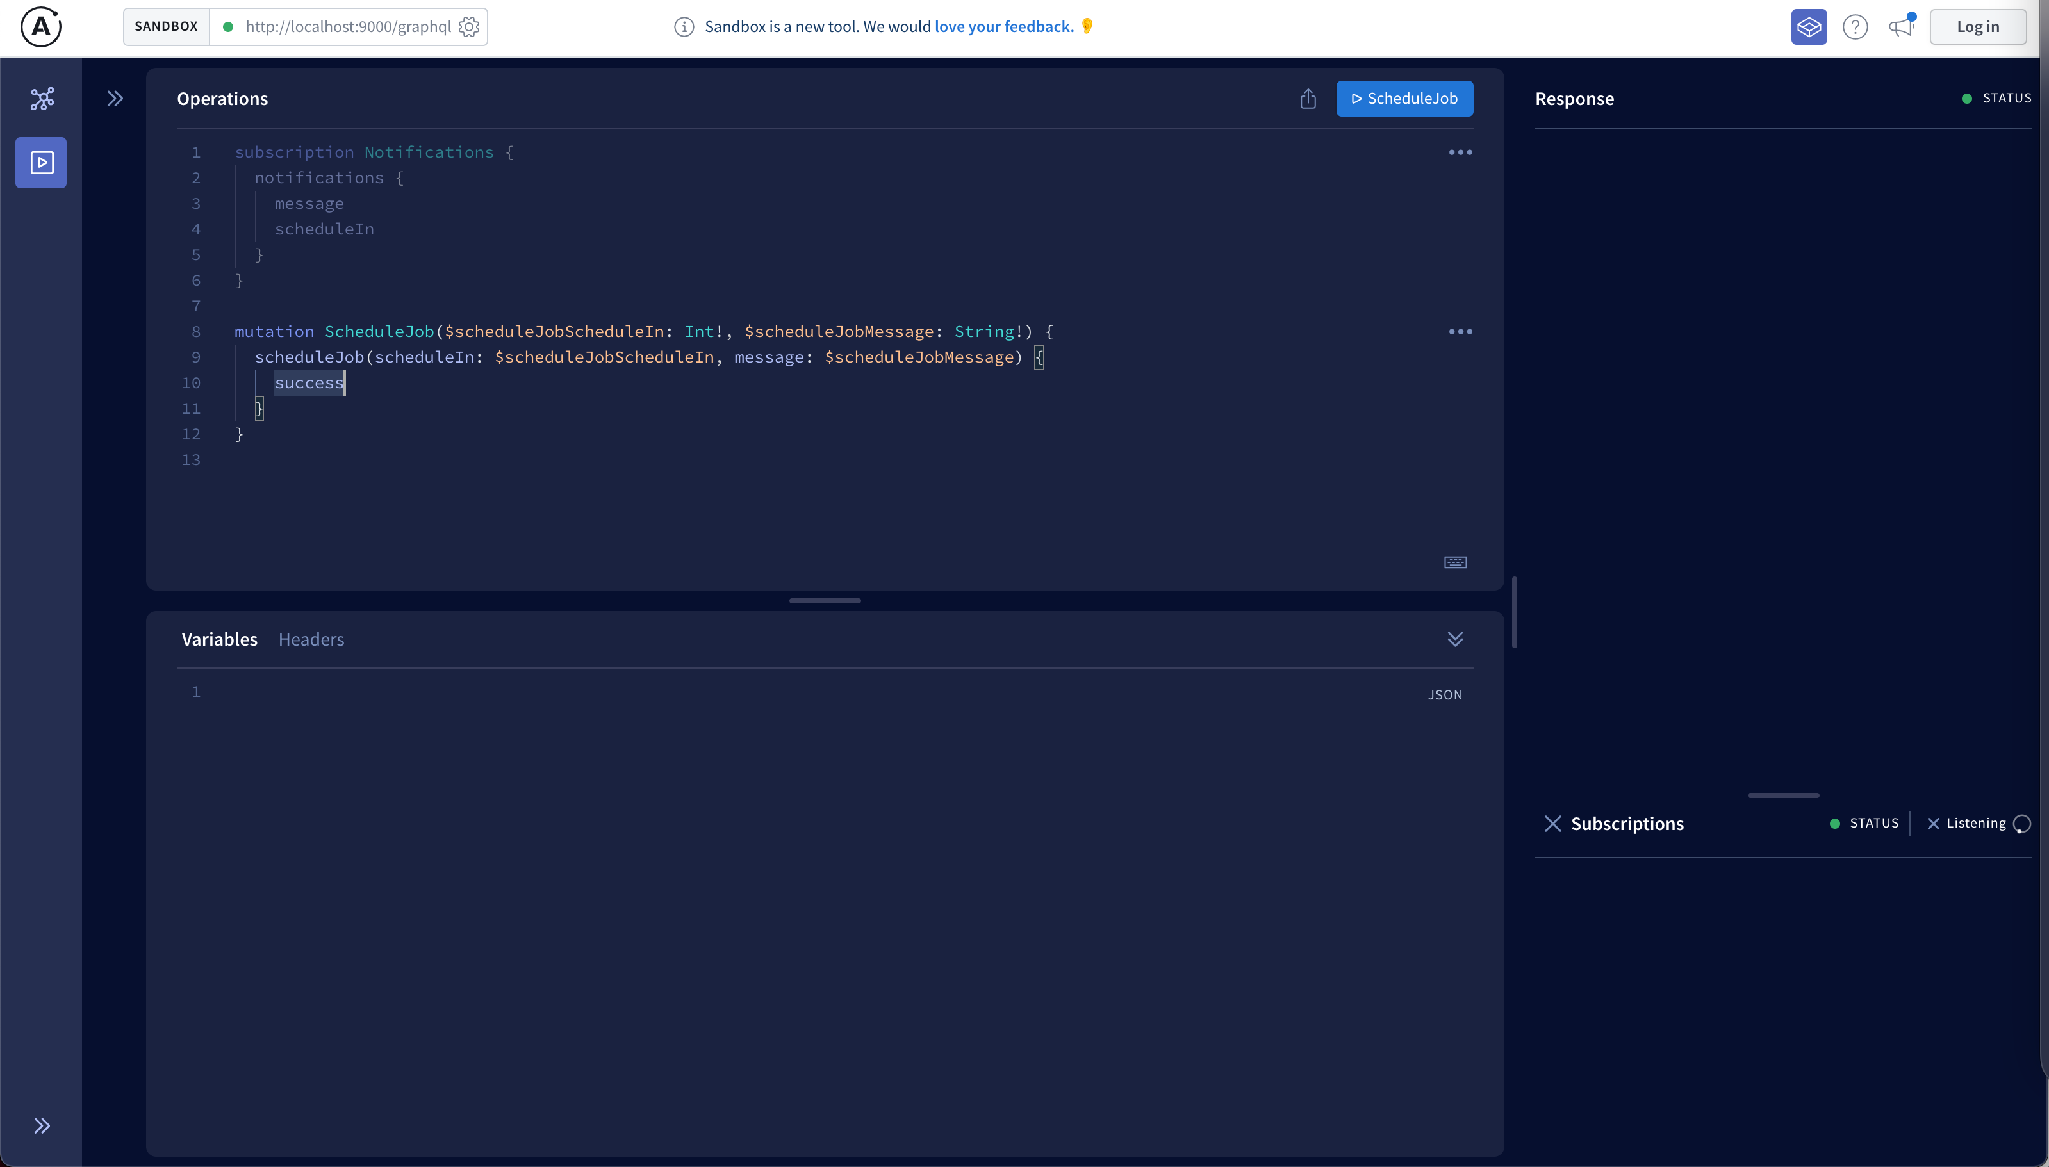
Task: Open the Notifications subscription options menu
Action: click(1460, 152)
